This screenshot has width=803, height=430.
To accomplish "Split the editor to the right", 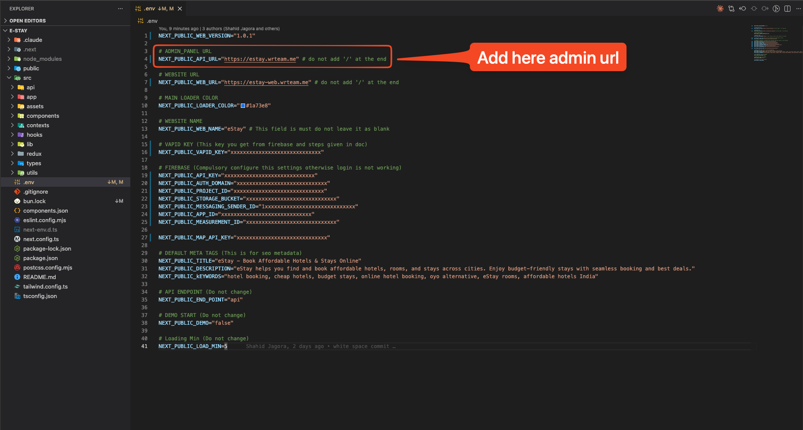I will pyautogui.click(x=787, y=9).
